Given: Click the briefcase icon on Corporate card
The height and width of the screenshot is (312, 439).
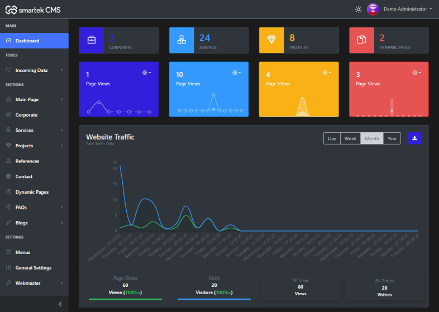Looking at the screenshot, I should point(91,40).
